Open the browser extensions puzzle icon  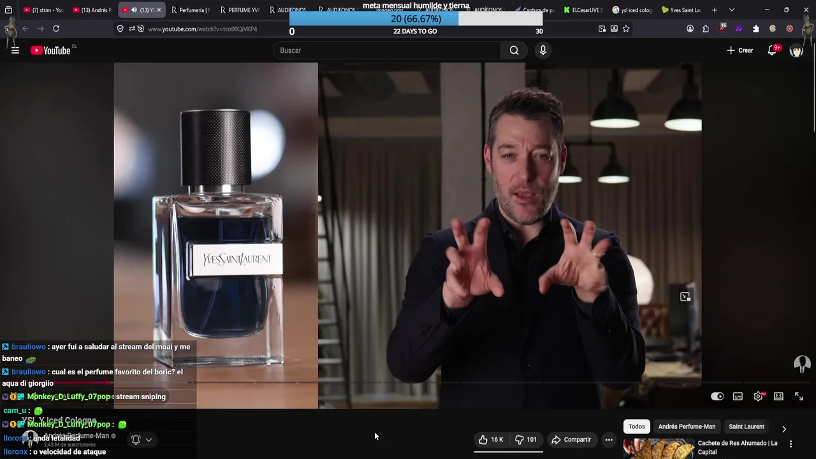click(x=755, y=29)
